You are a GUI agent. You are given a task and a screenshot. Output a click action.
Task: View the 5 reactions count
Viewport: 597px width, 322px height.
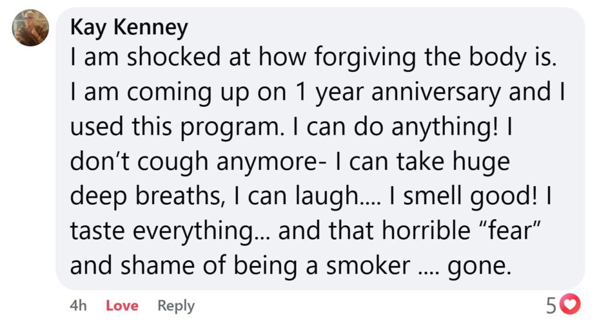[x=552, y=305]
